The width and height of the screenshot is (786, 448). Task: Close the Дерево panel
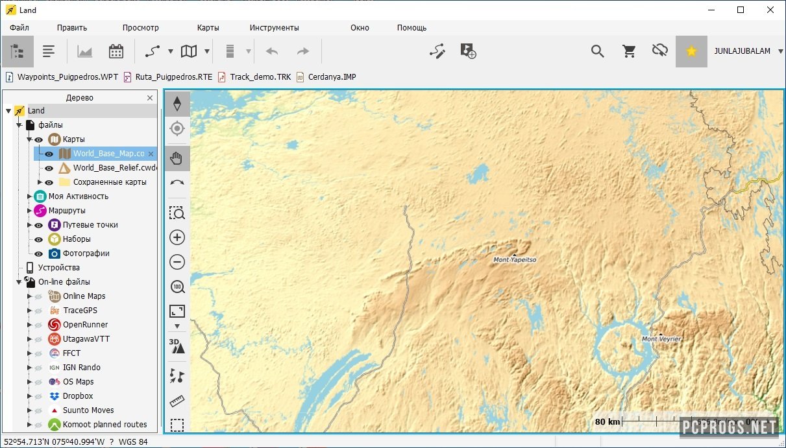(150, 98)
